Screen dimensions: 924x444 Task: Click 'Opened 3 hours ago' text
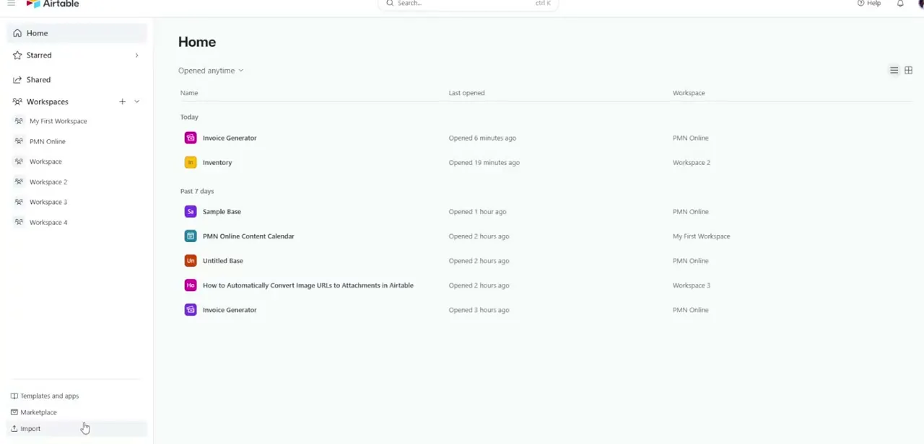click(479, 309)
